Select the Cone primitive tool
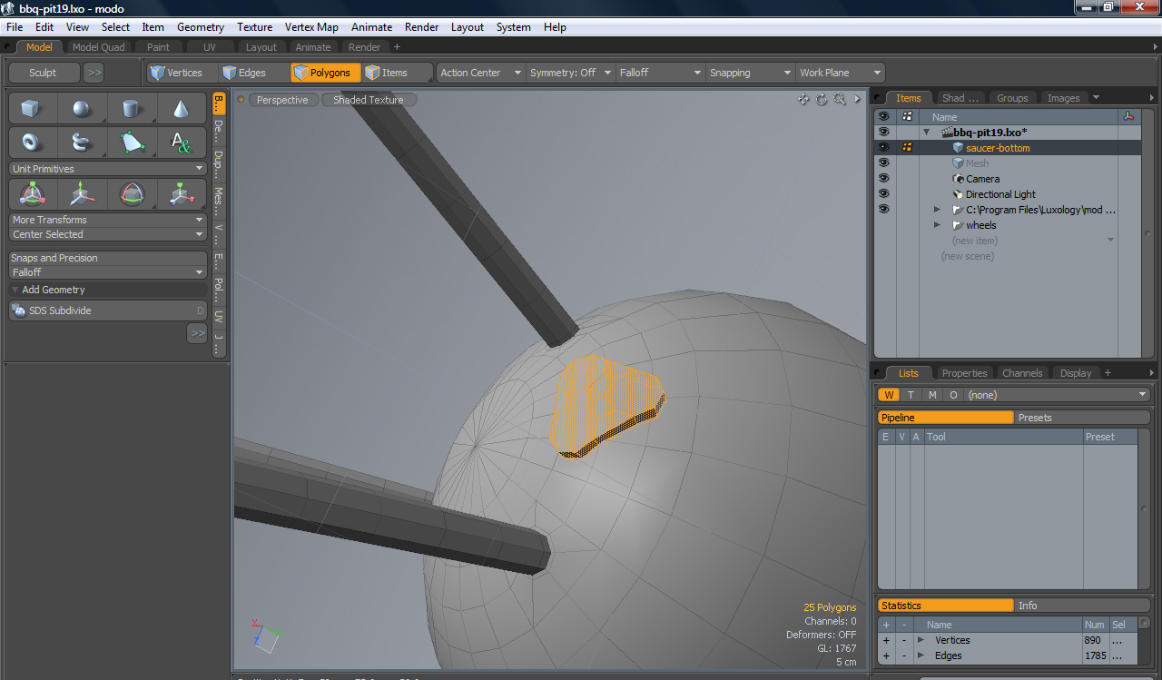This screenshot has width=1162, height=680. click(181, 109)
